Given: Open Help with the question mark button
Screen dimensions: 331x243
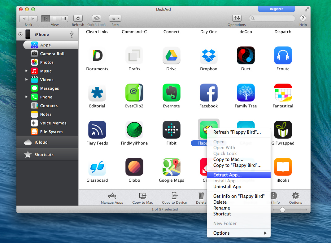Looking at the screenshot, I should (x=303, y=18).
